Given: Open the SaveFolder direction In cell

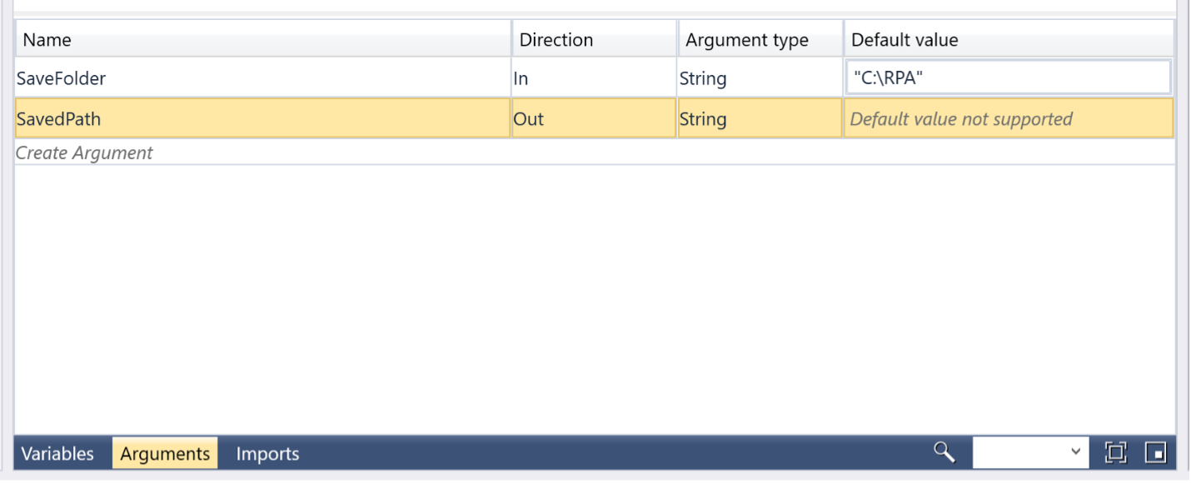Looking at the screenshot, I should (x=593, y=78).
